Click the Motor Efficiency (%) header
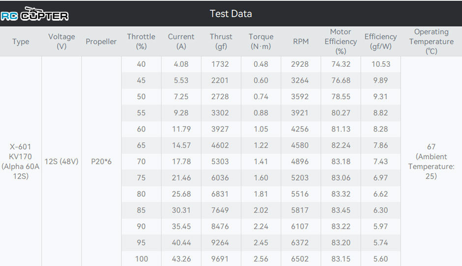 pyautogui.click(x=341, y=42)
